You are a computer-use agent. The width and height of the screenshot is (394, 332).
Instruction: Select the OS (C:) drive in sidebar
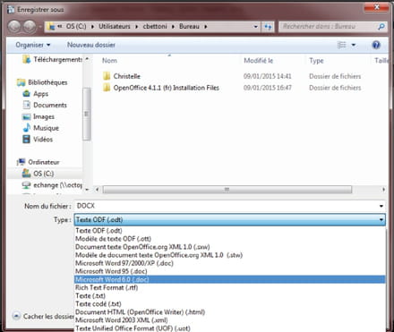38,174
